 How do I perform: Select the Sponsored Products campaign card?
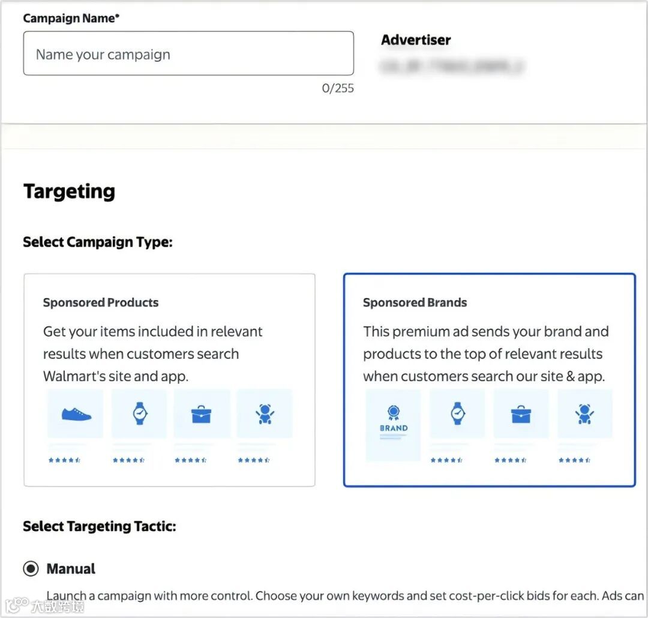tap(169, 380)
